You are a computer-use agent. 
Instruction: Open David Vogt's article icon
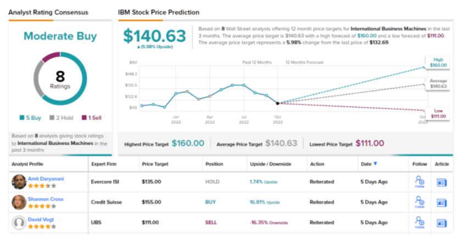[x=442, y=222]
